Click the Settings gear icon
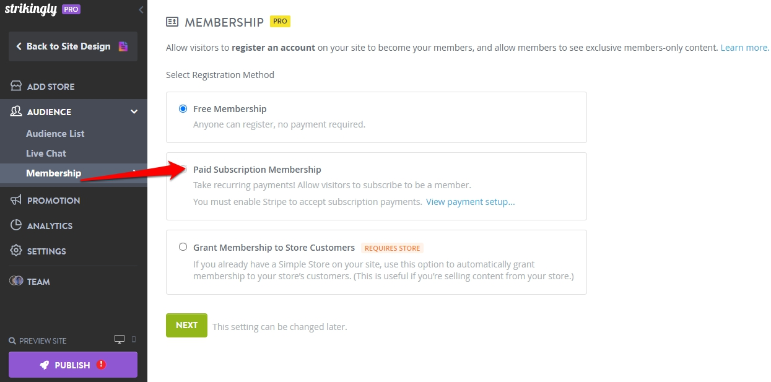771x382 pixels. click(17, 251)
